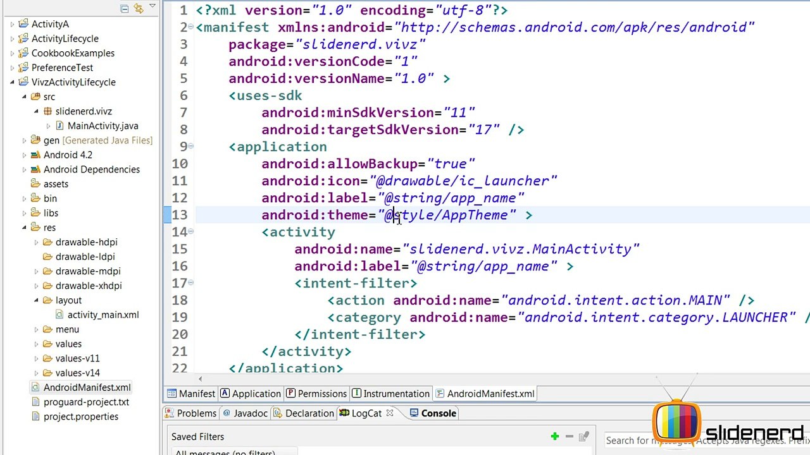Click the LogCat message search field
This screenshot has height=455, width=810.
(x=706, y=440)
